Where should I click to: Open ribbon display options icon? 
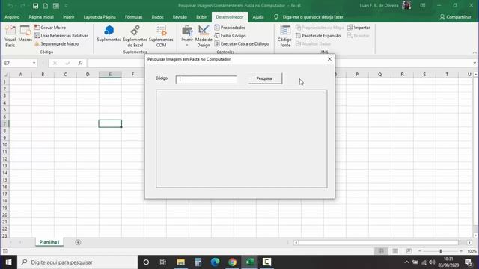point(423,5)
